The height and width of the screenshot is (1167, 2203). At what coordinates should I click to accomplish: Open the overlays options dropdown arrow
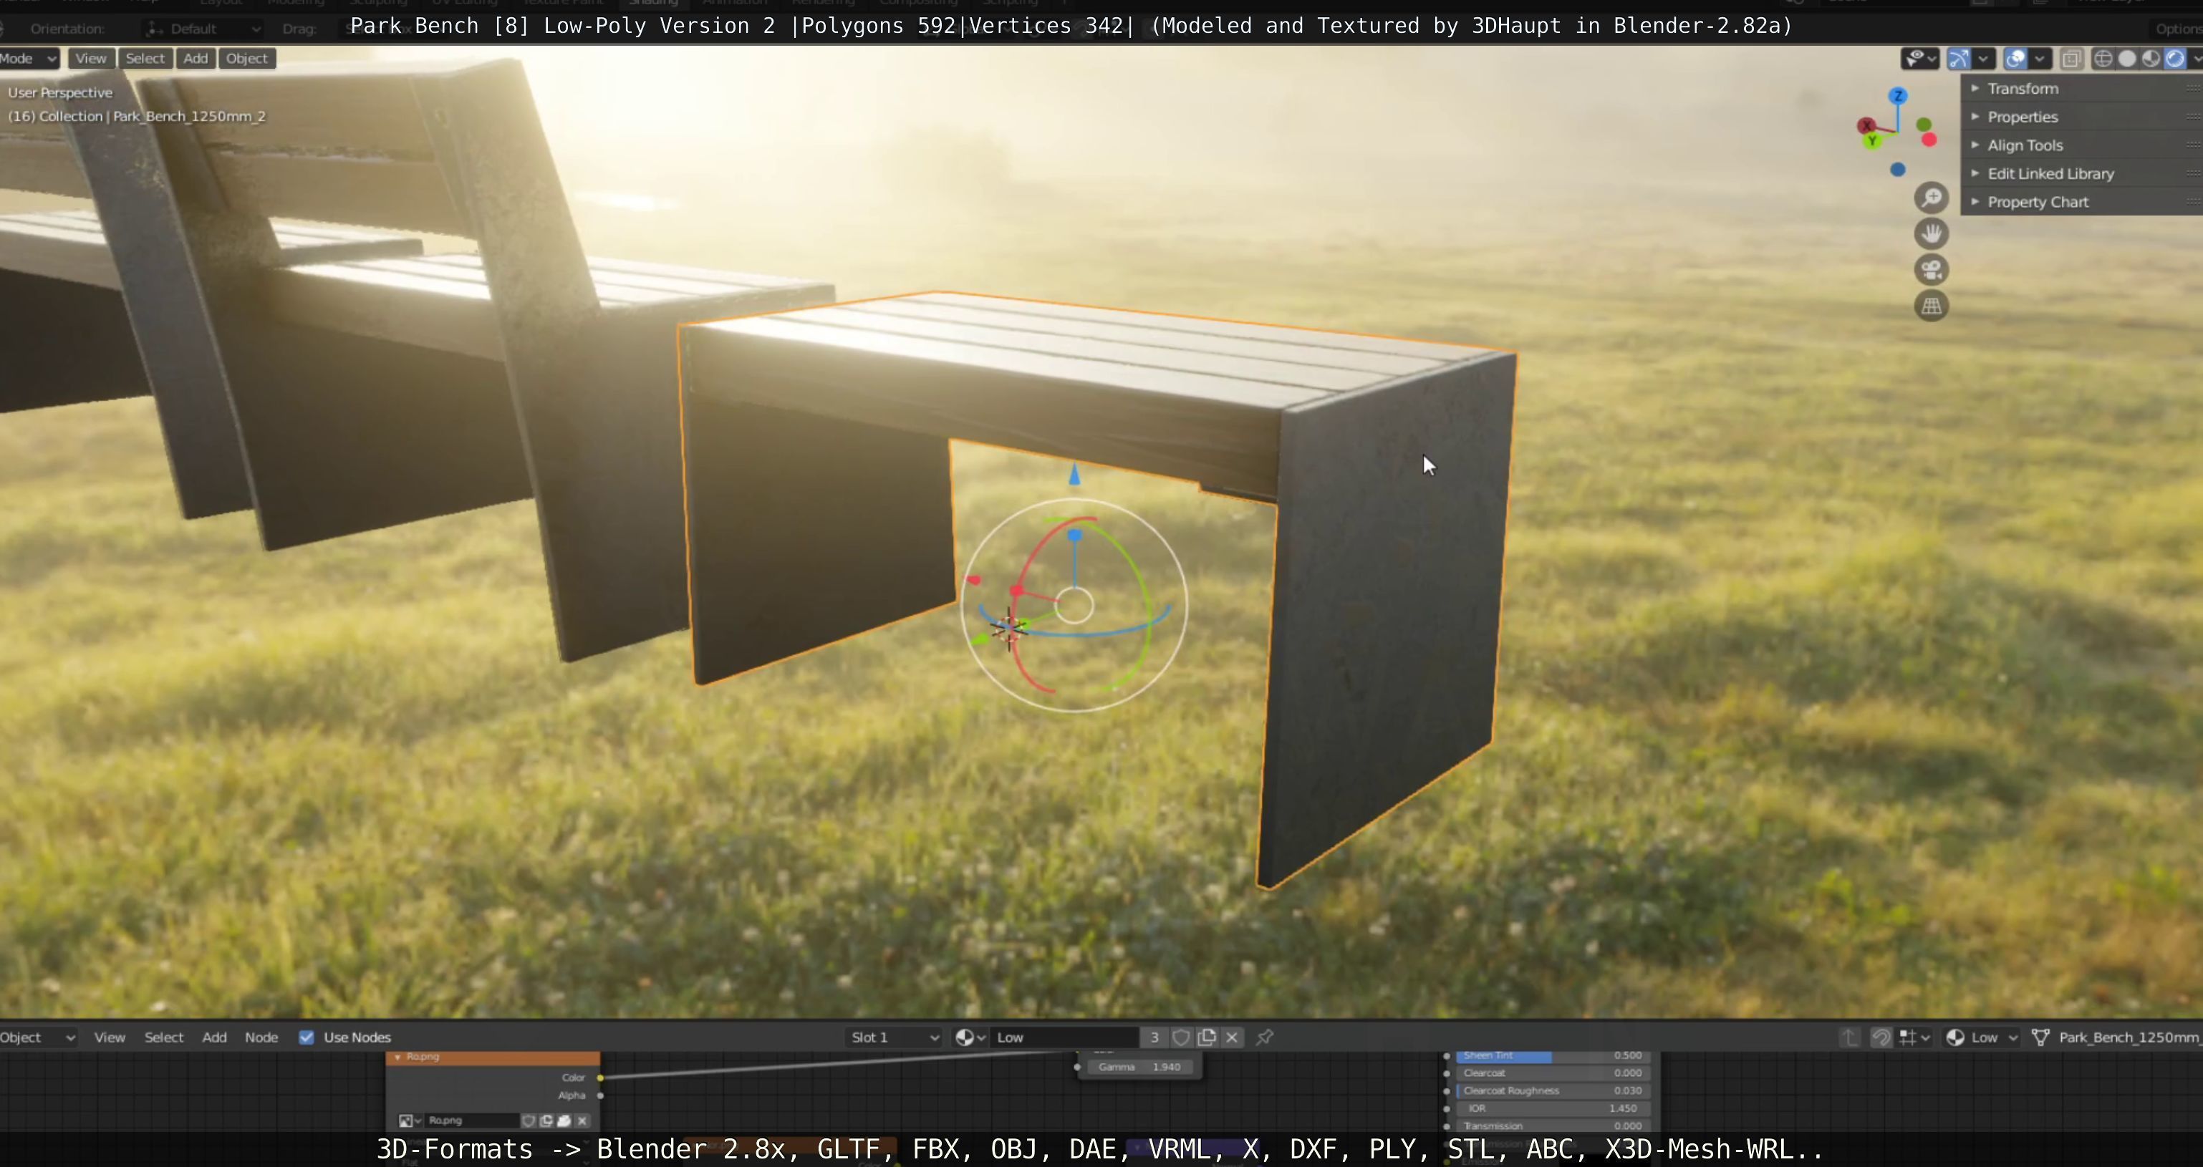[2040, 58]
